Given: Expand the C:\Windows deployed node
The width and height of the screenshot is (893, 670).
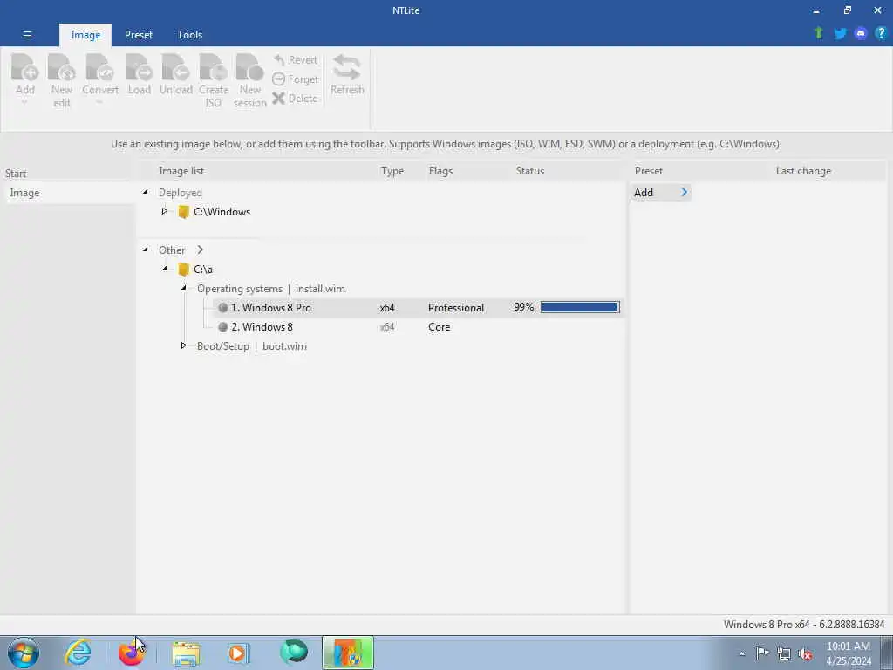Looking at the screenshot, I should pos(165,211).
